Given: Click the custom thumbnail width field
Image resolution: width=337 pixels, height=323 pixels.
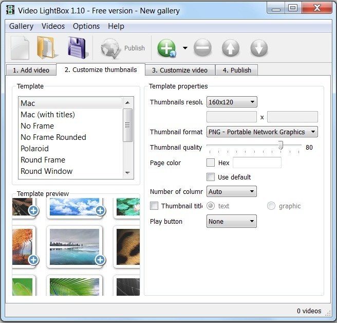Looking at the screenshot, I should [232, 117].
